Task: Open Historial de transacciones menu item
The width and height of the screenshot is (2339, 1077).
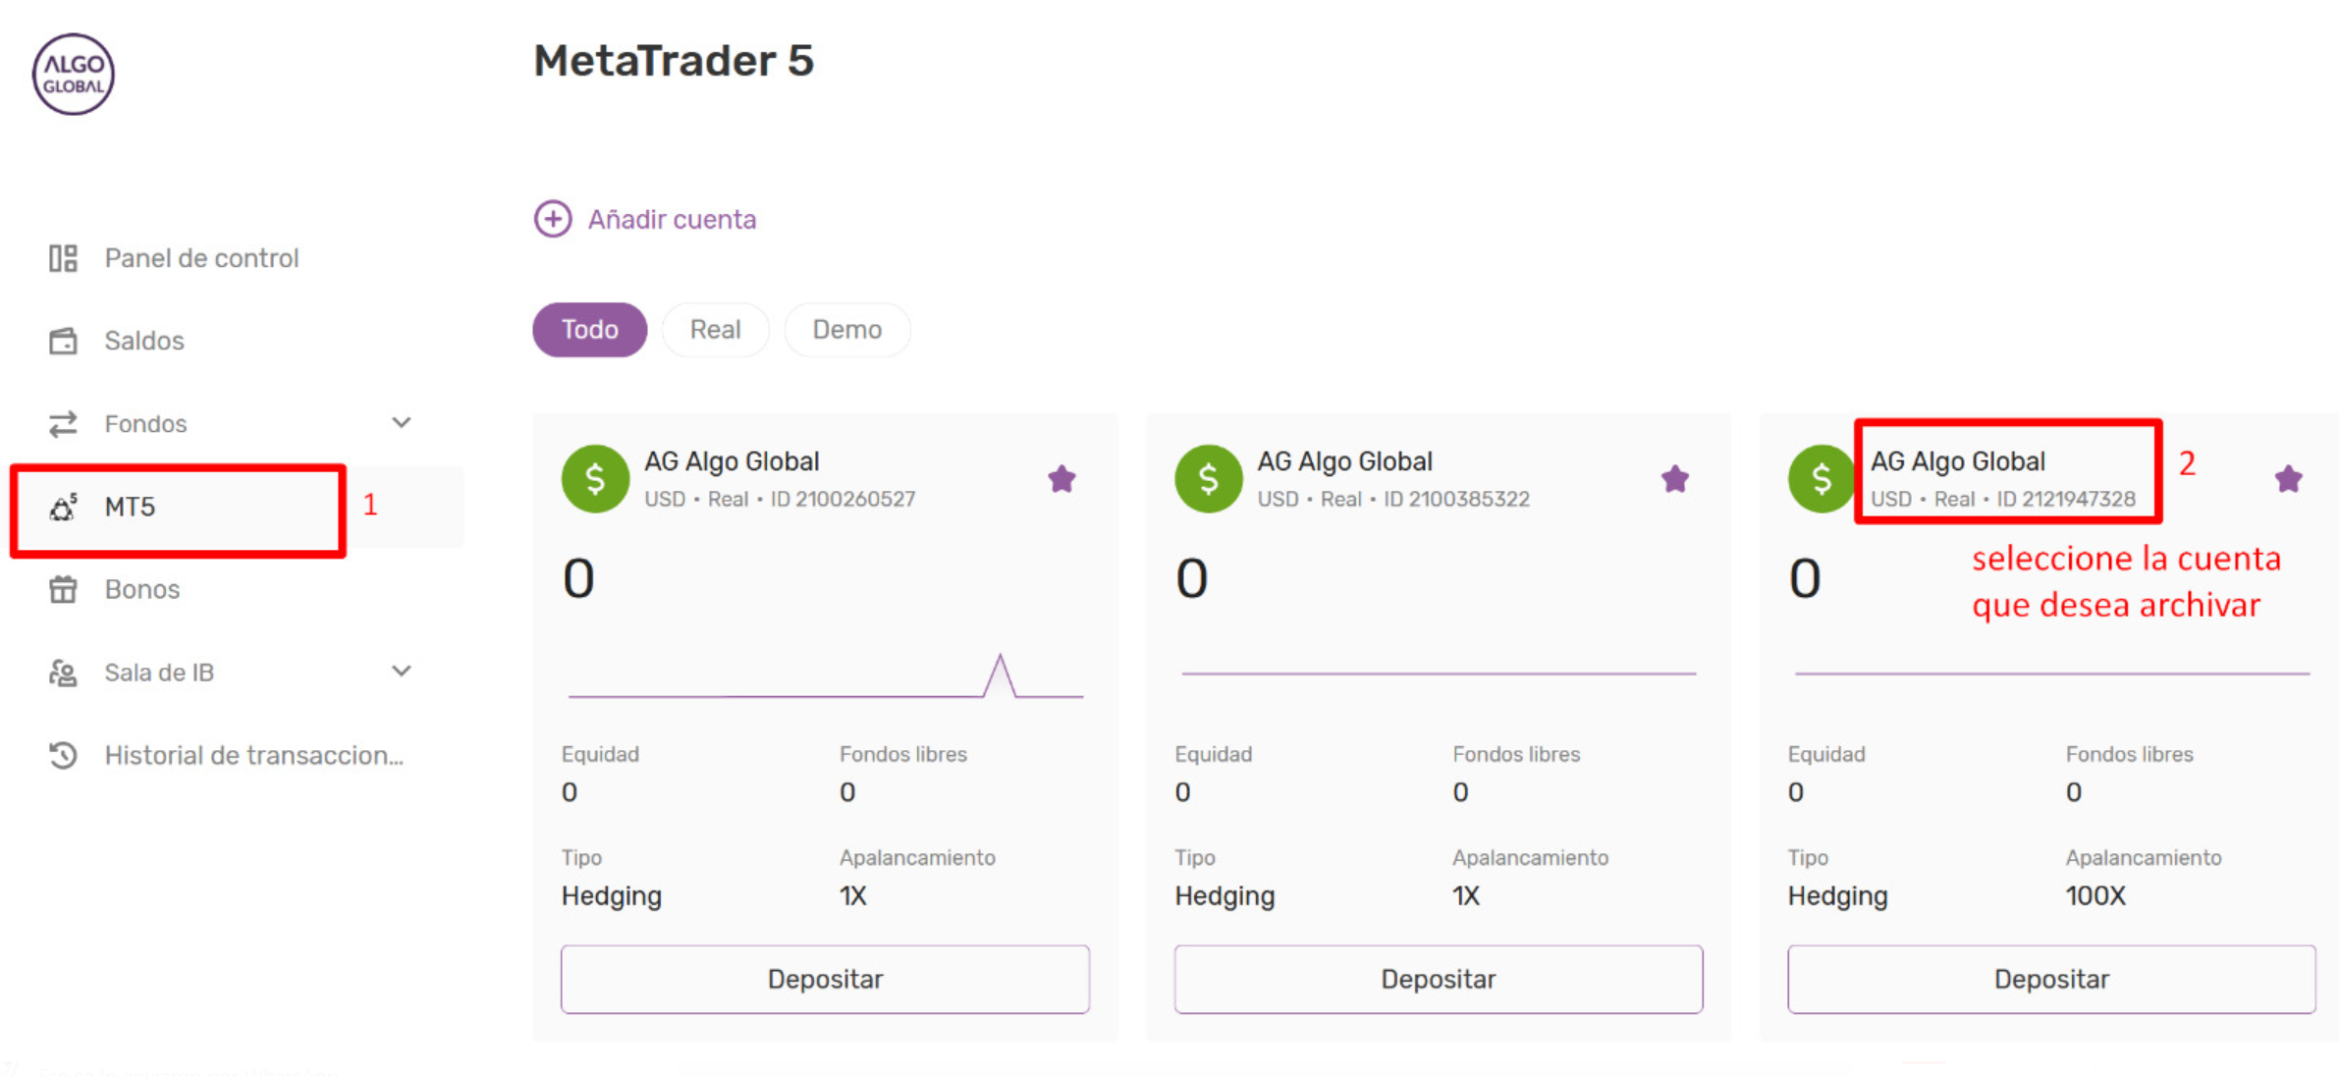Action: (254, 755)
